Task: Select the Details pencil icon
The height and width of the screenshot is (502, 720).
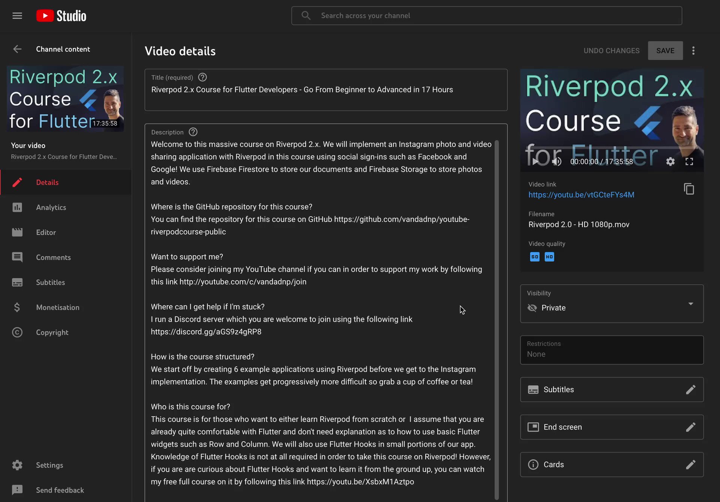Action: 17,182
